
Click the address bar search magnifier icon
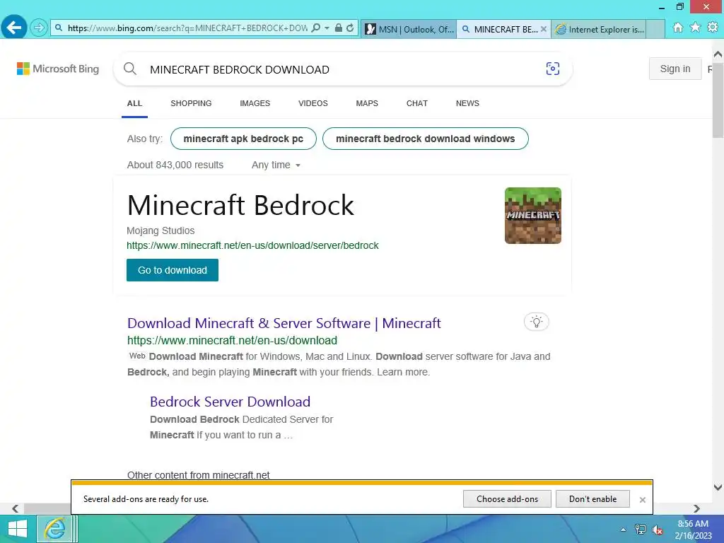tap(316, 28)
